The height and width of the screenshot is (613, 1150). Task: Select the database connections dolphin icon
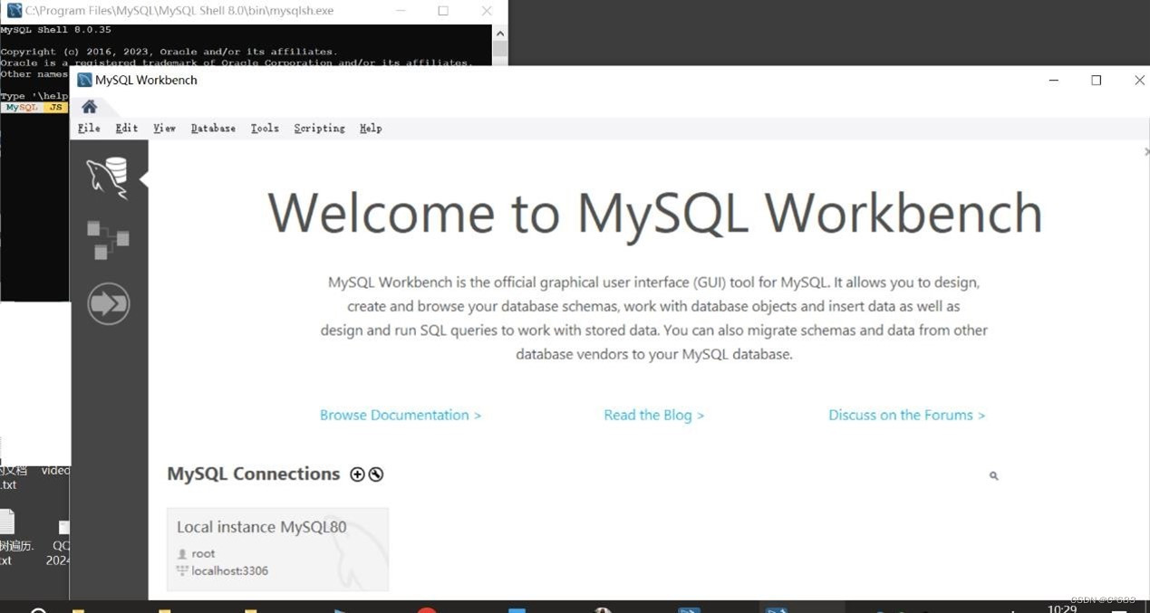tap(108, 174)
